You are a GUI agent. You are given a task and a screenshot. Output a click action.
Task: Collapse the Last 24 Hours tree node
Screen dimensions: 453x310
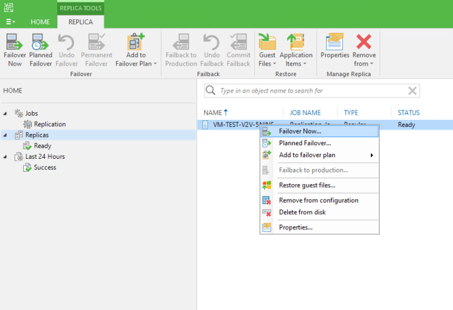click(x=5, y=156)
